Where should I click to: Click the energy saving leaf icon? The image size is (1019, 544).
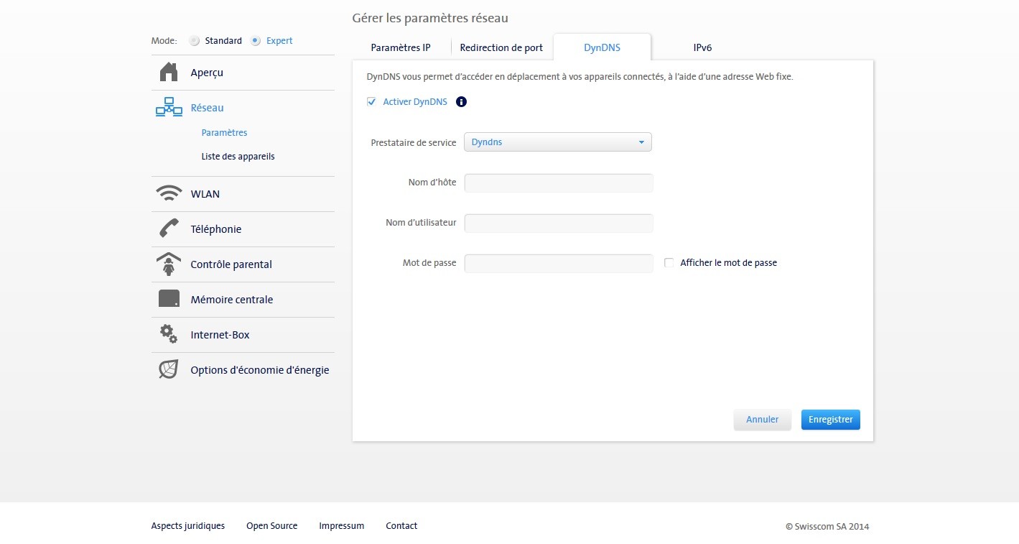tap(169, 369)
